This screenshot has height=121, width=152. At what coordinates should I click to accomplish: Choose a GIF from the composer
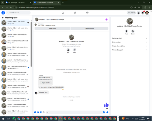coord(43,112)
